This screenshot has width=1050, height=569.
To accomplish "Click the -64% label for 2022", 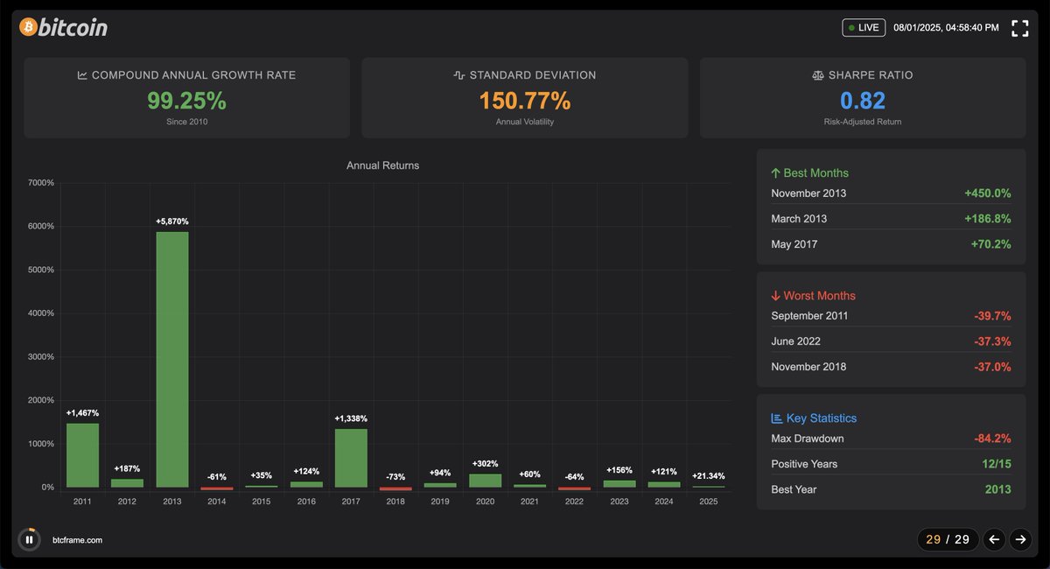I will coord(574,476).
